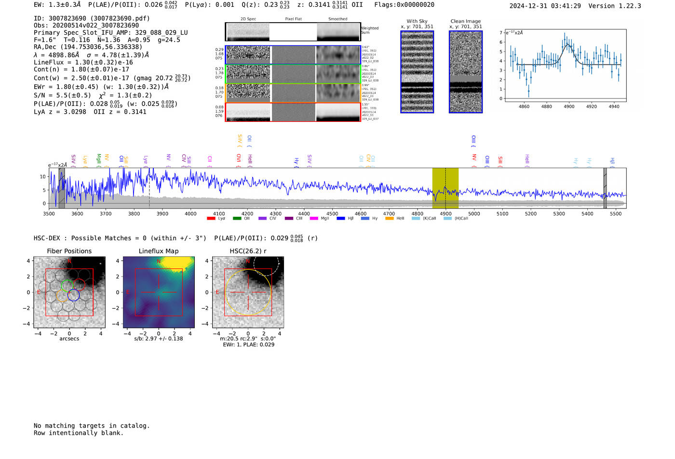Click the blue Hβ legend swatch
Image resolution: width=675 pixels, height=459 pixels.
coord(341,219)
